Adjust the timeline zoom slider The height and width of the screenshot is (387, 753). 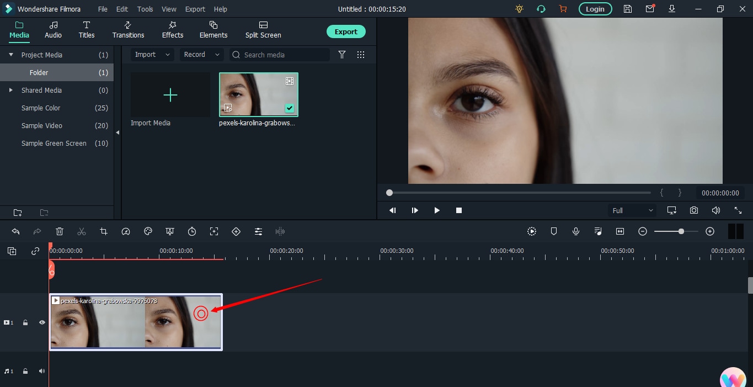point(681,232)
